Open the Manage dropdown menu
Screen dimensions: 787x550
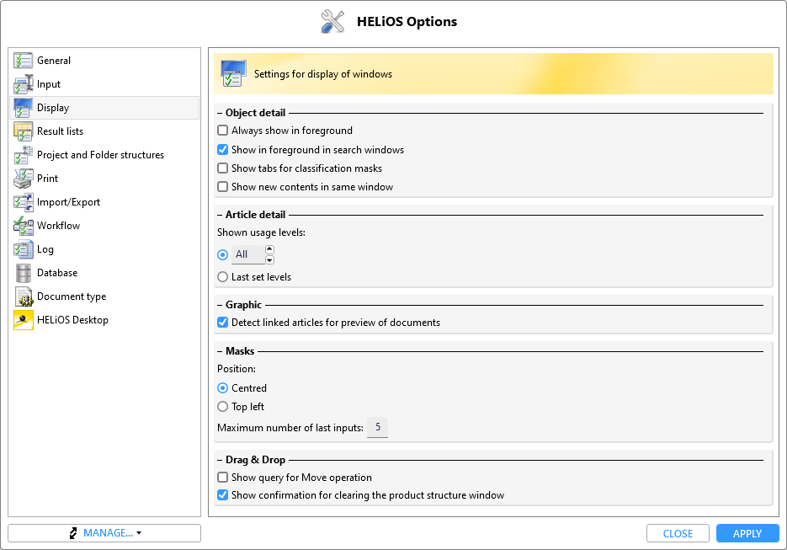104,533
